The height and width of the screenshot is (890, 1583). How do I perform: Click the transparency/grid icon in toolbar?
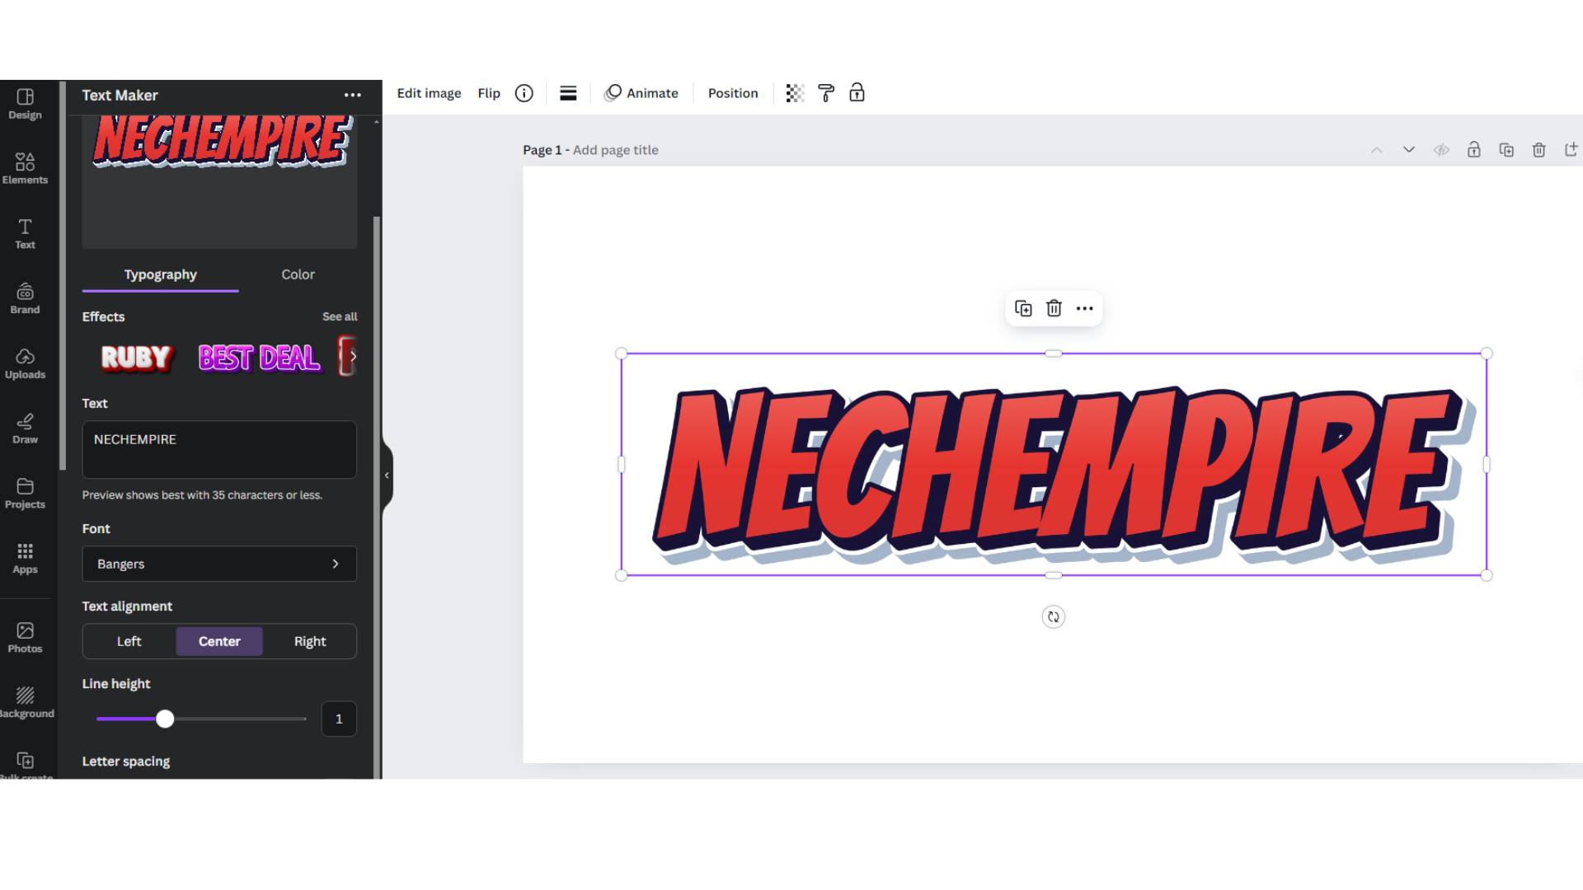(792, 93)
